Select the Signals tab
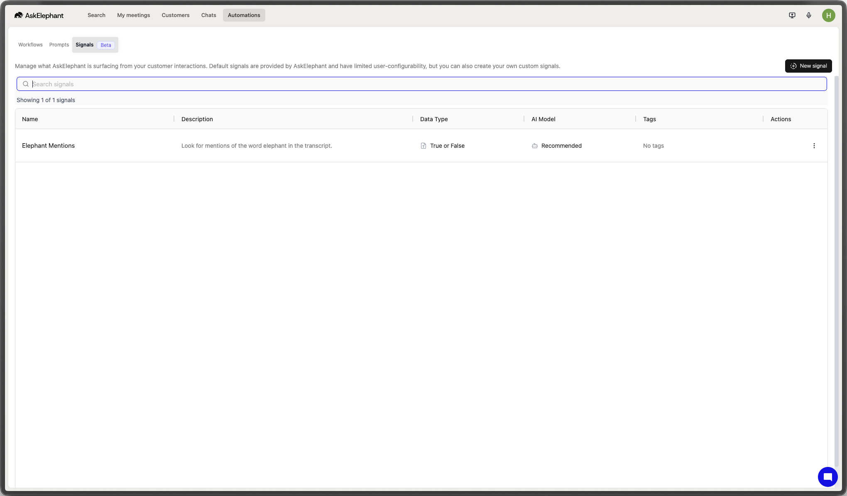The image size is (847, 496). [95, 45]
